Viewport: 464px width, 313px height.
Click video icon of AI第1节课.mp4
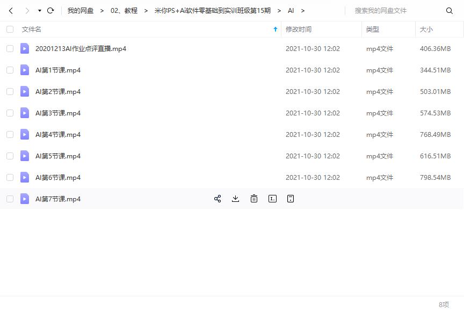pos(25,70)
